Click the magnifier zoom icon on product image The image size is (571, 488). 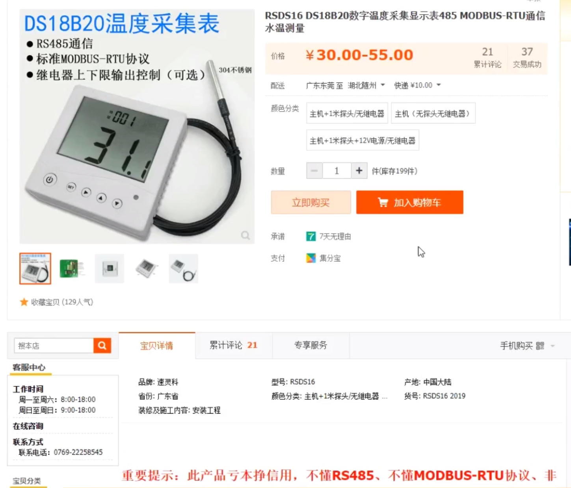246,235
